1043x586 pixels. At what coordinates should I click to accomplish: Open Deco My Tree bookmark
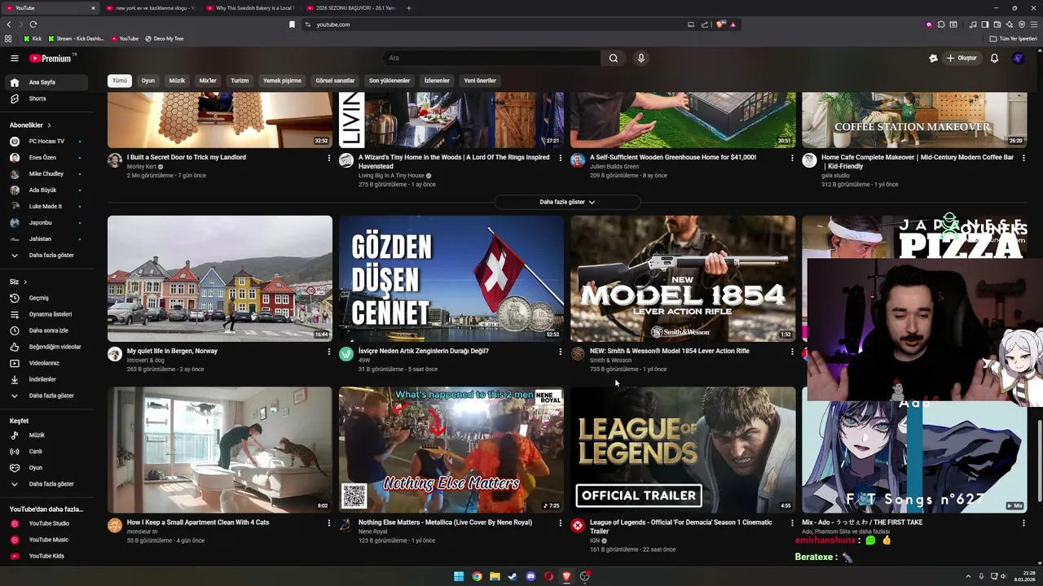tap(164, 38)
